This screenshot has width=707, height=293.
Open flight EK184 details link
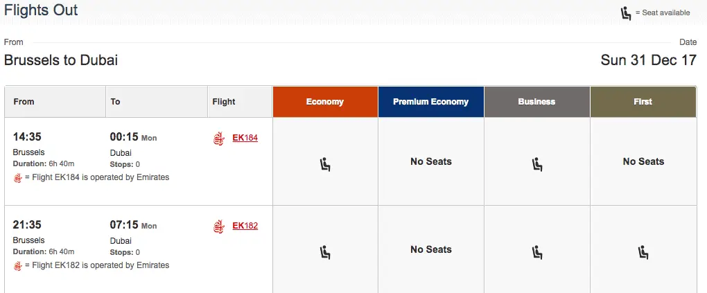(x=245, y=138)
